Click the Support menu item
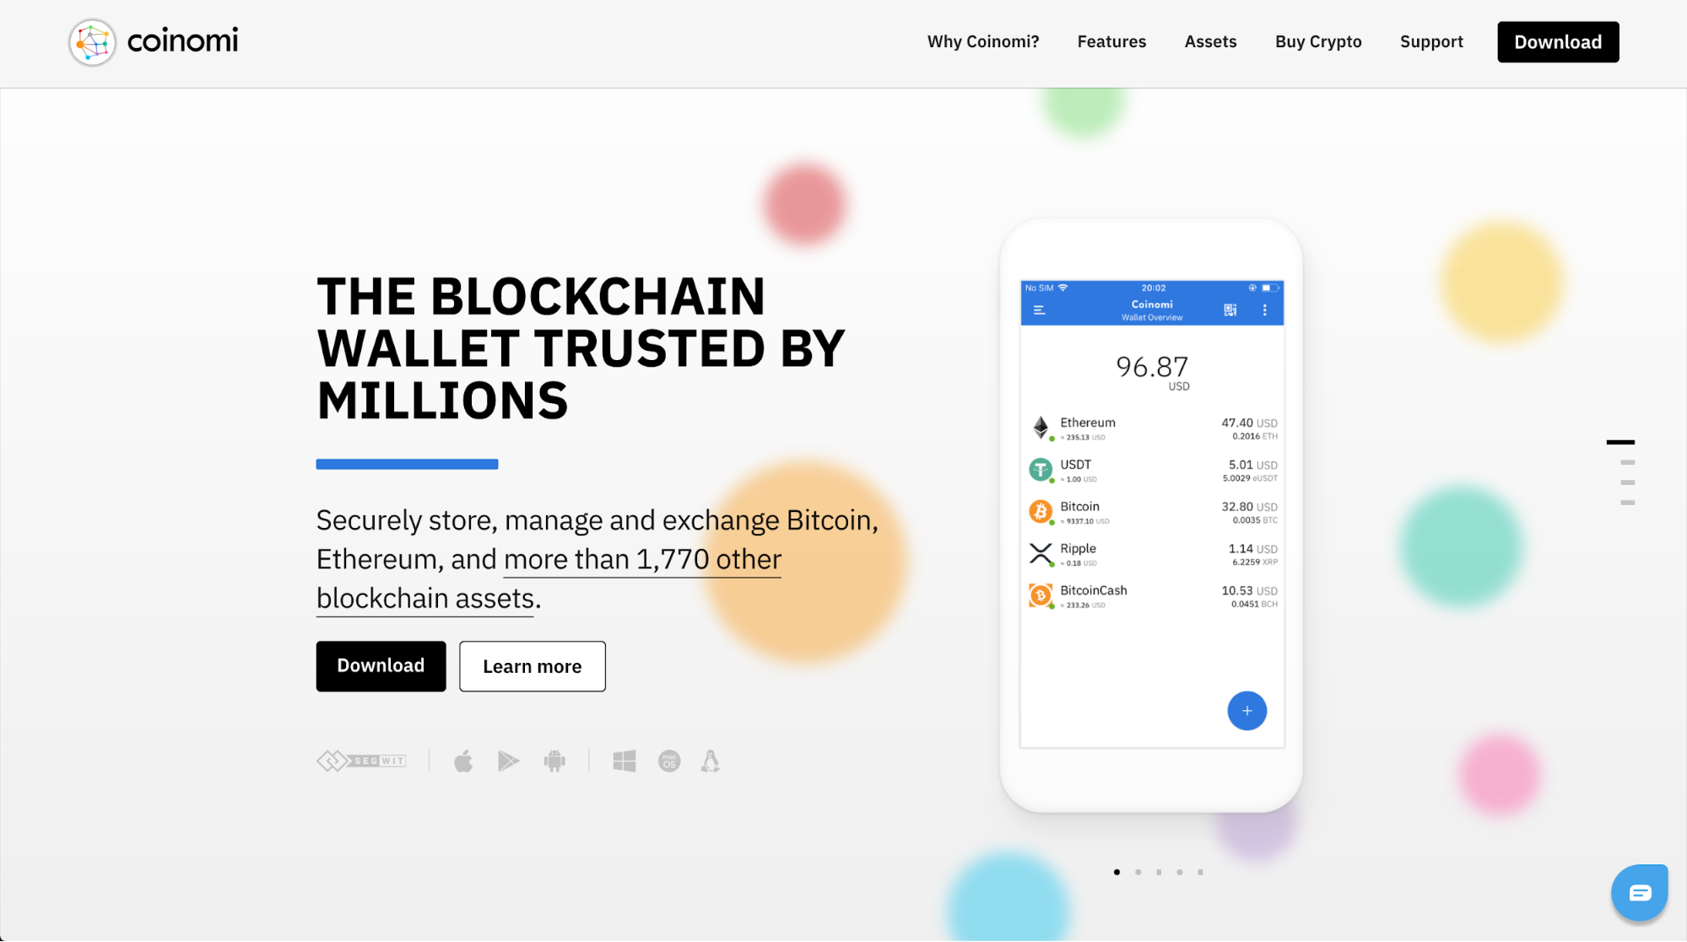This screenshot has height=942, width=1687. coord(1432,41)
